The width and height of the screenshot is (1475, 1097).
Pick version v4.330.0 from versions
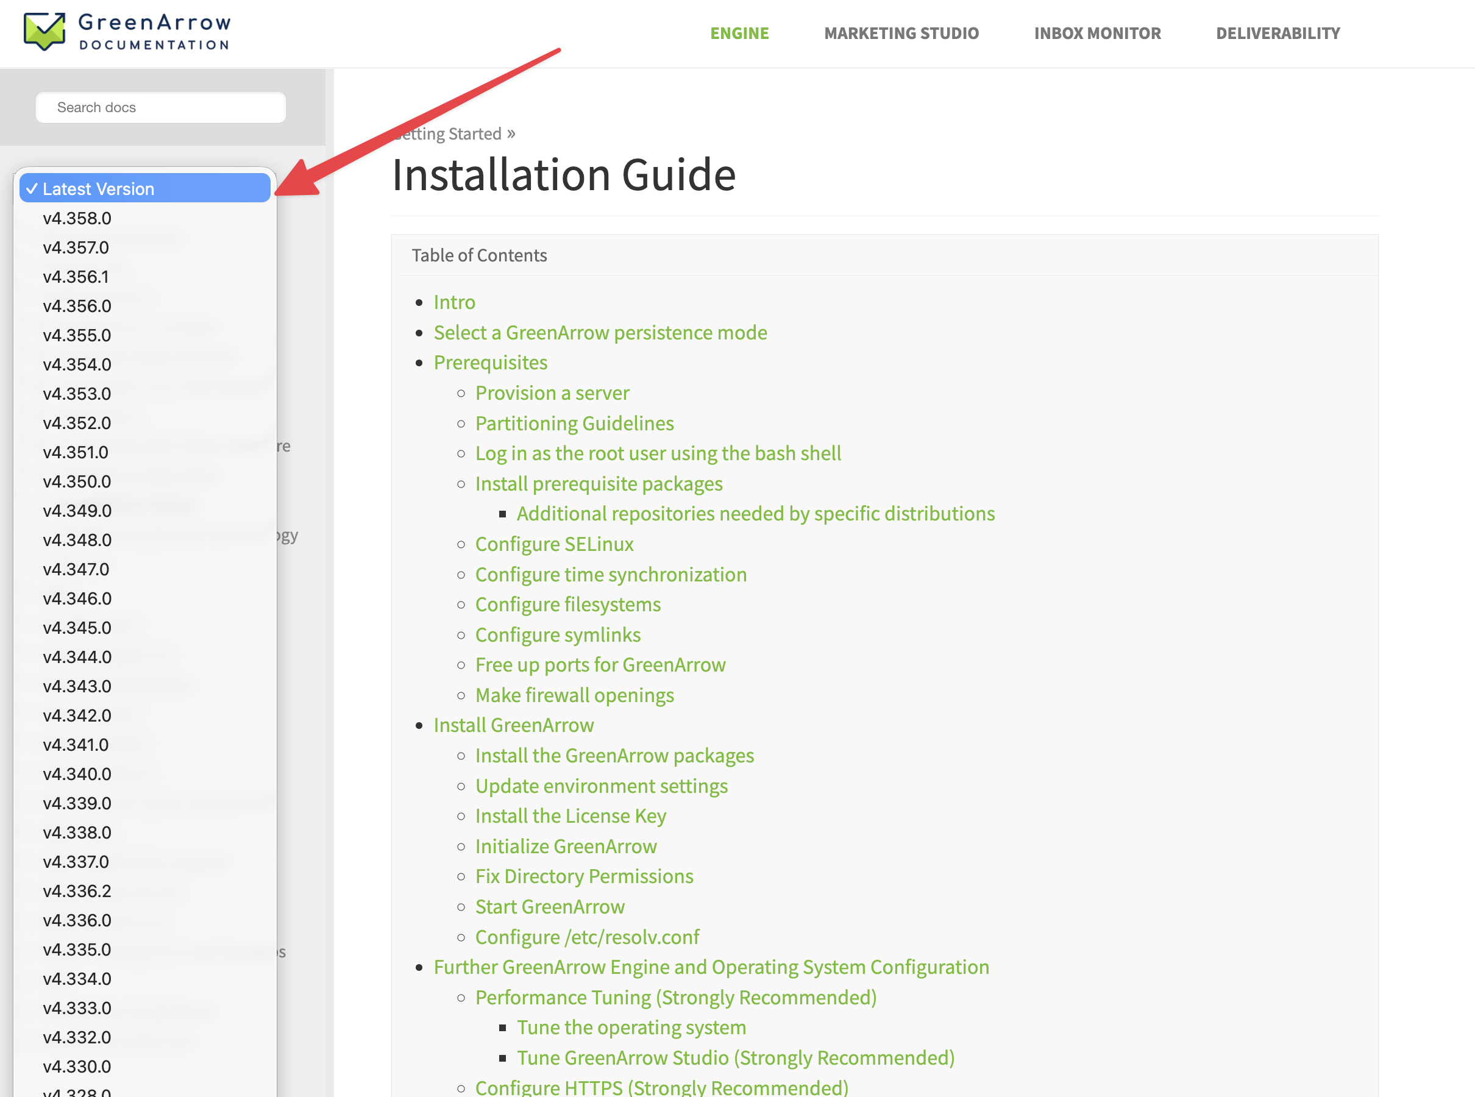(x=76, y=1066)
